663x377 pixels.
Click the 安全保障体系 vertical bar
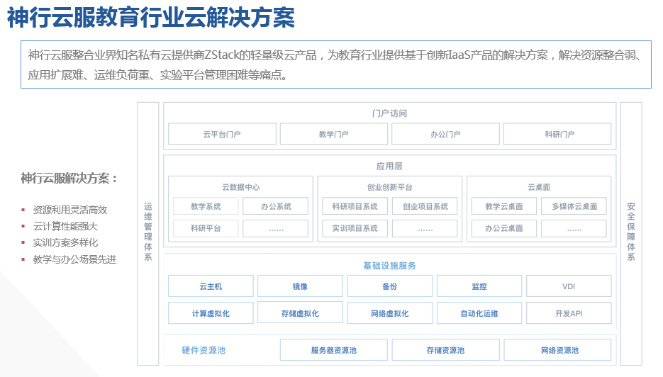pyautogui.click(x=630, y=232)
